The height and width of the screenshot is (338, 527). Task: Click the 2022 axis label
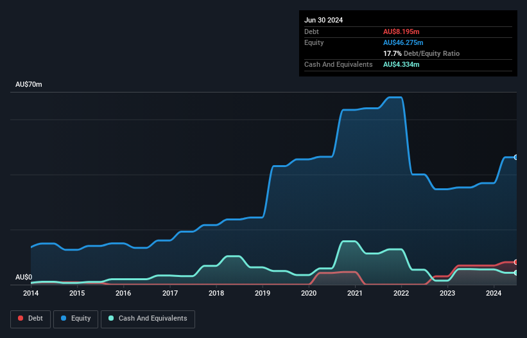[x=401, y=293]
